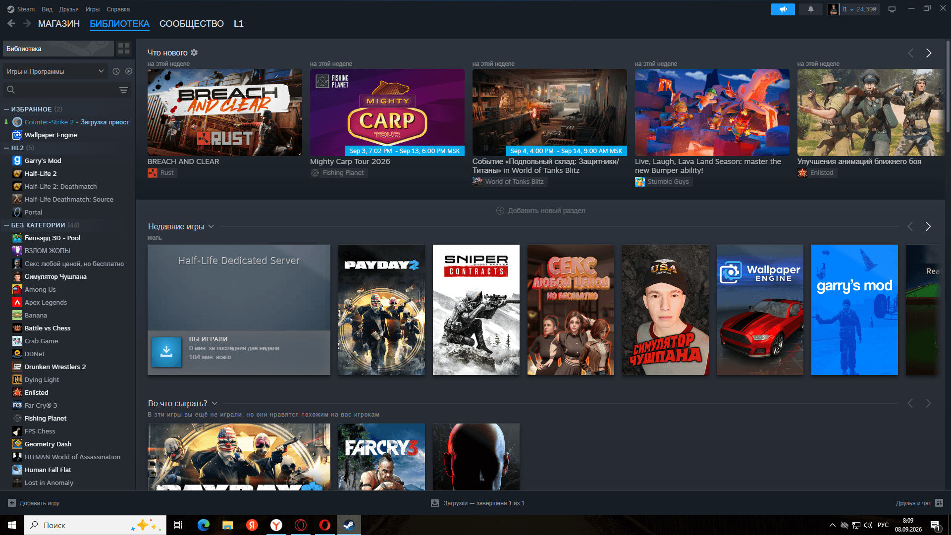951x535 pixels.
Task: Collapse the БЕЗ КАТЕГОРИИ category
Action: click(x=6, y=225)
